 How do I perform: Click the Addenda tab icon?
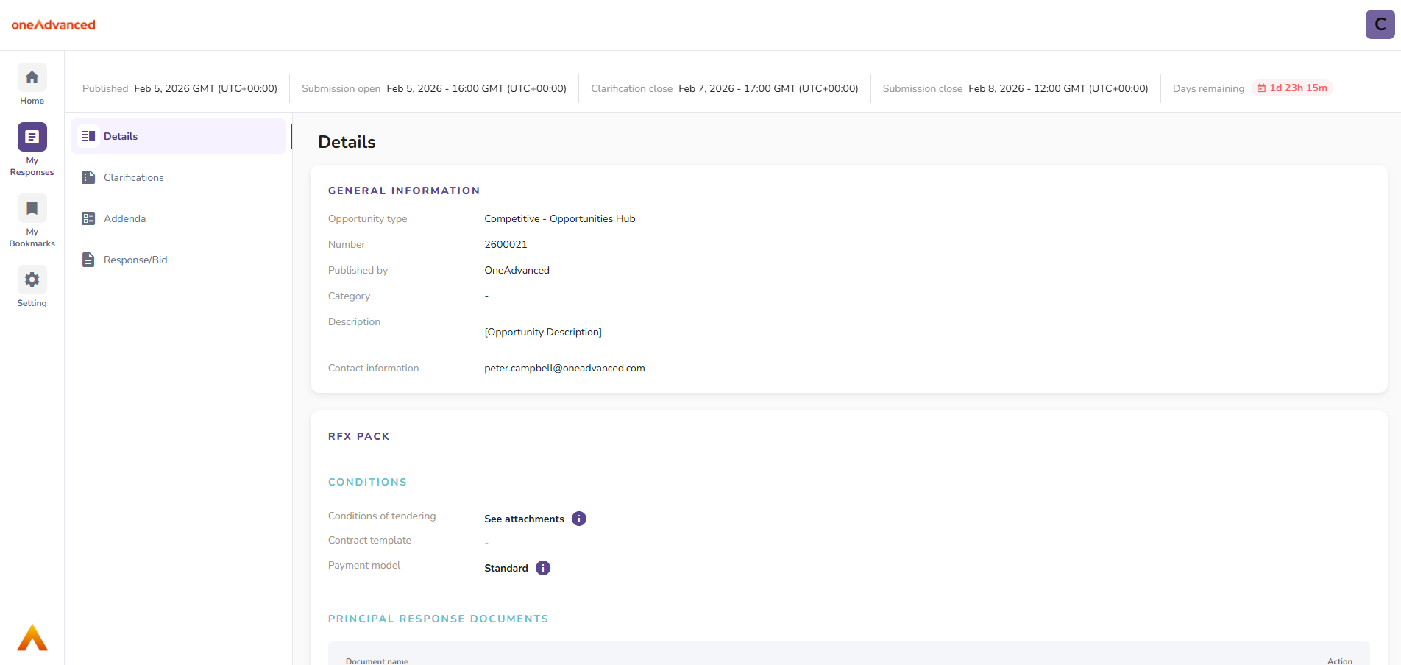tap(88, 218)
